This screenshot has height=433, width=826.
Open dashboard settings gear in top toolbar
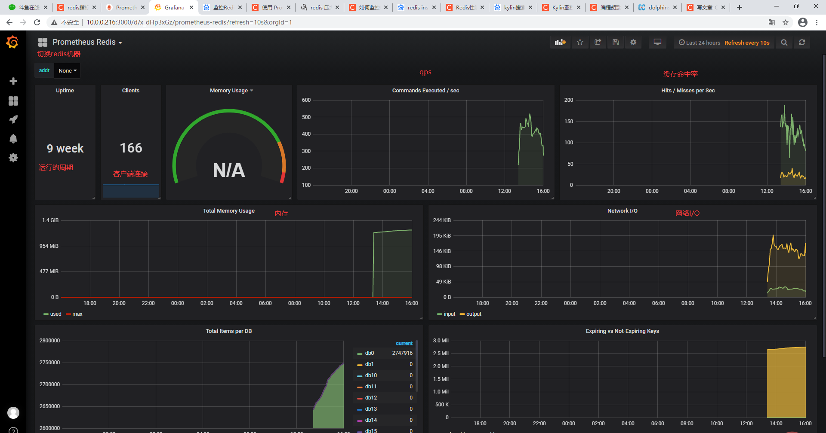coord(633,42)
